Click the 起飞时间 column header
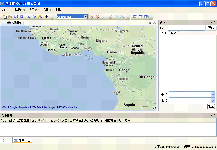The image size is (217, 150). (x=124, y=120)
